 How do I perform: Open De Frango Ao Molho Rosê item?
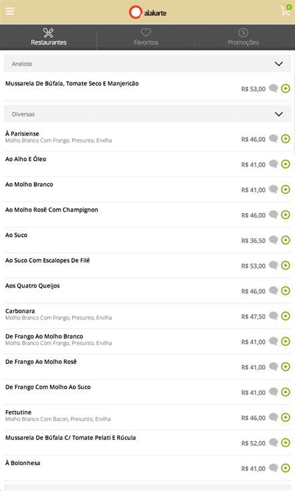[x=41, y=362]
